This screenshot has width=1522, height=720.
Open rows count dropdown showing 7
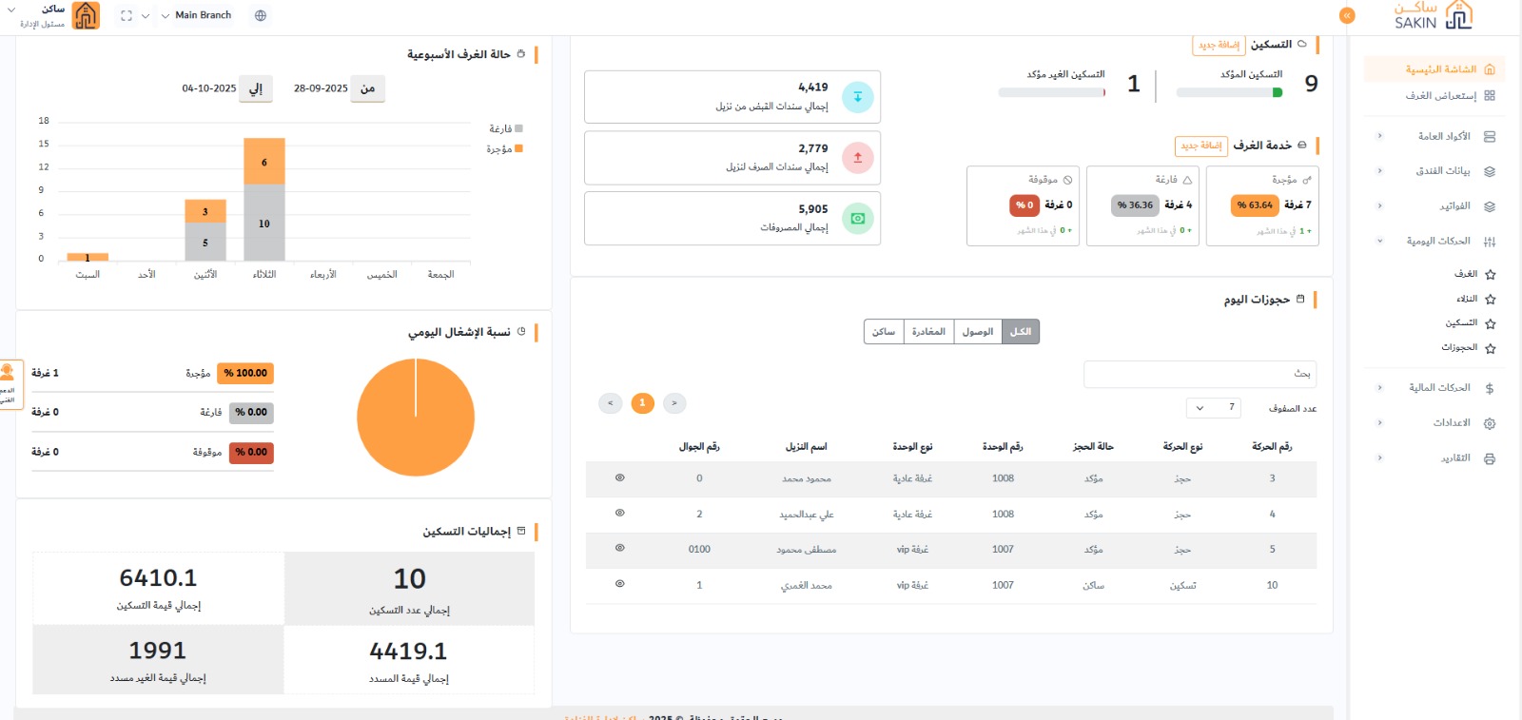1214,408
